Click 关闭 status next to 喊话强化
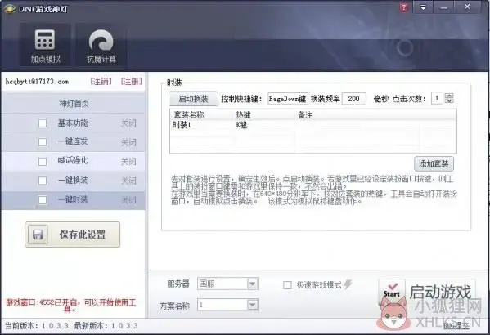Image resolution: width=490 pixels, height=335 pixels. tap(128, 162)
